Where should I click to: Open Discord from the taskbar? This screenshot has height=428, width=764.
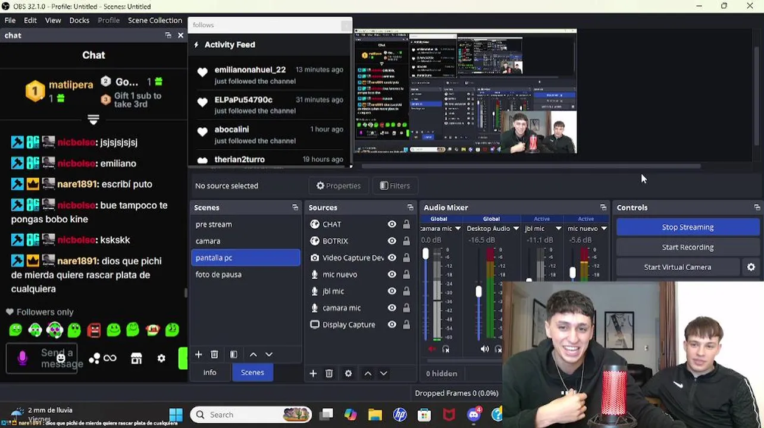tap(474, 414)
